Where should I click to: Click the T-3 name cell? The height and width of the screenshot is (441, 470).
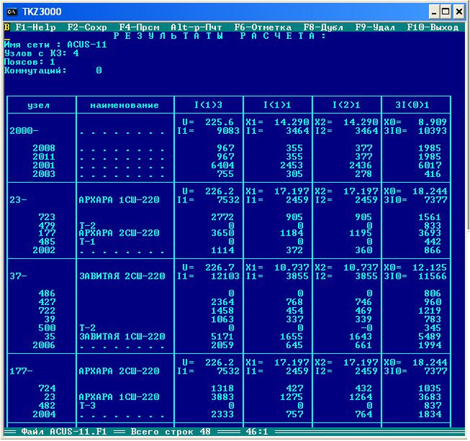[x=87, y=406]
